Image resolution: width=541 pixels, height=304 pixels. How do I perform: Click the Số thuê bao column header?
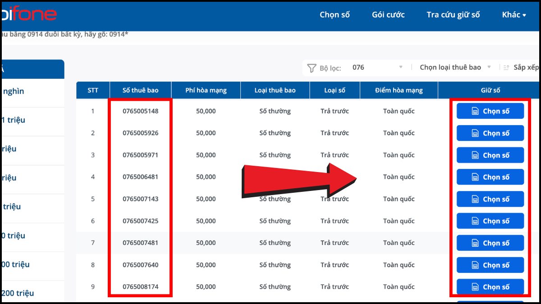(141, 90)
